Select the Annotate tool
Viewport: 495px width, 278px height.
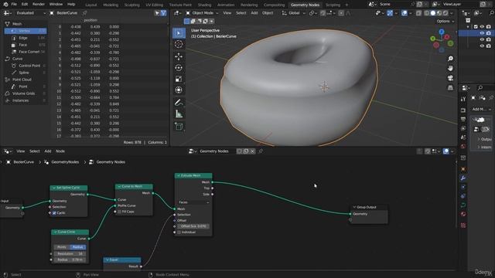pyautogui.click(x=179, y=103)
